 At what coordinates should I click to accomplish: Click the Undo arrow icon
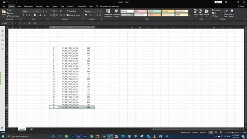coord(7,2)
